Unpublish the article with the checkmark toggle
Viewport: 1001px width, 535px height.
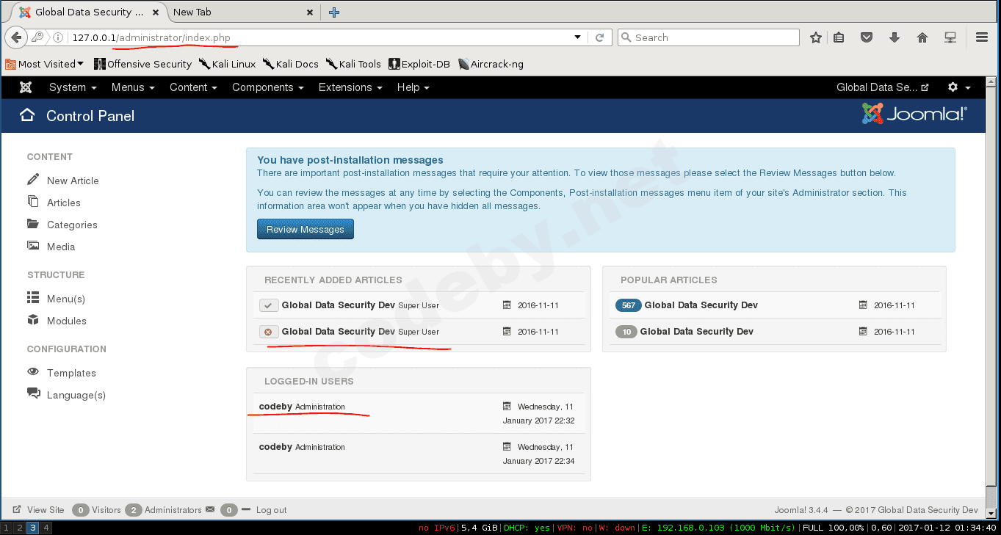[269, 305]
